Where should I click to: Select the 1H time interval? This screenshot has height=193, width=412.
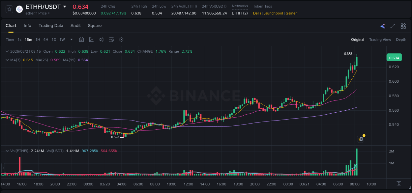coord(38,40)
